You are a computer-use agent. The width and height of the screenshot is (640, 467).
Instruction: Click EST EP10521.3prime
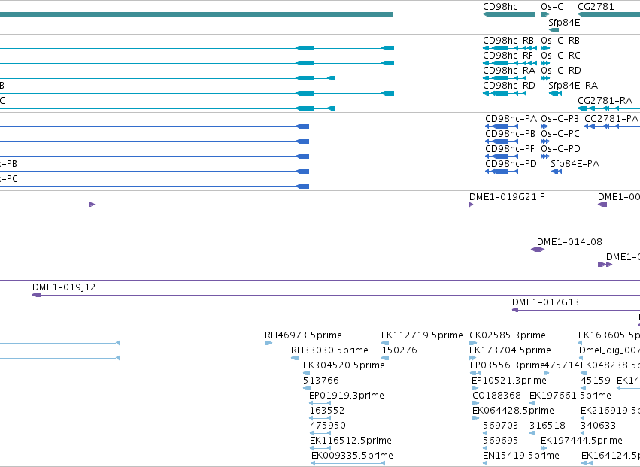point(475,388)
